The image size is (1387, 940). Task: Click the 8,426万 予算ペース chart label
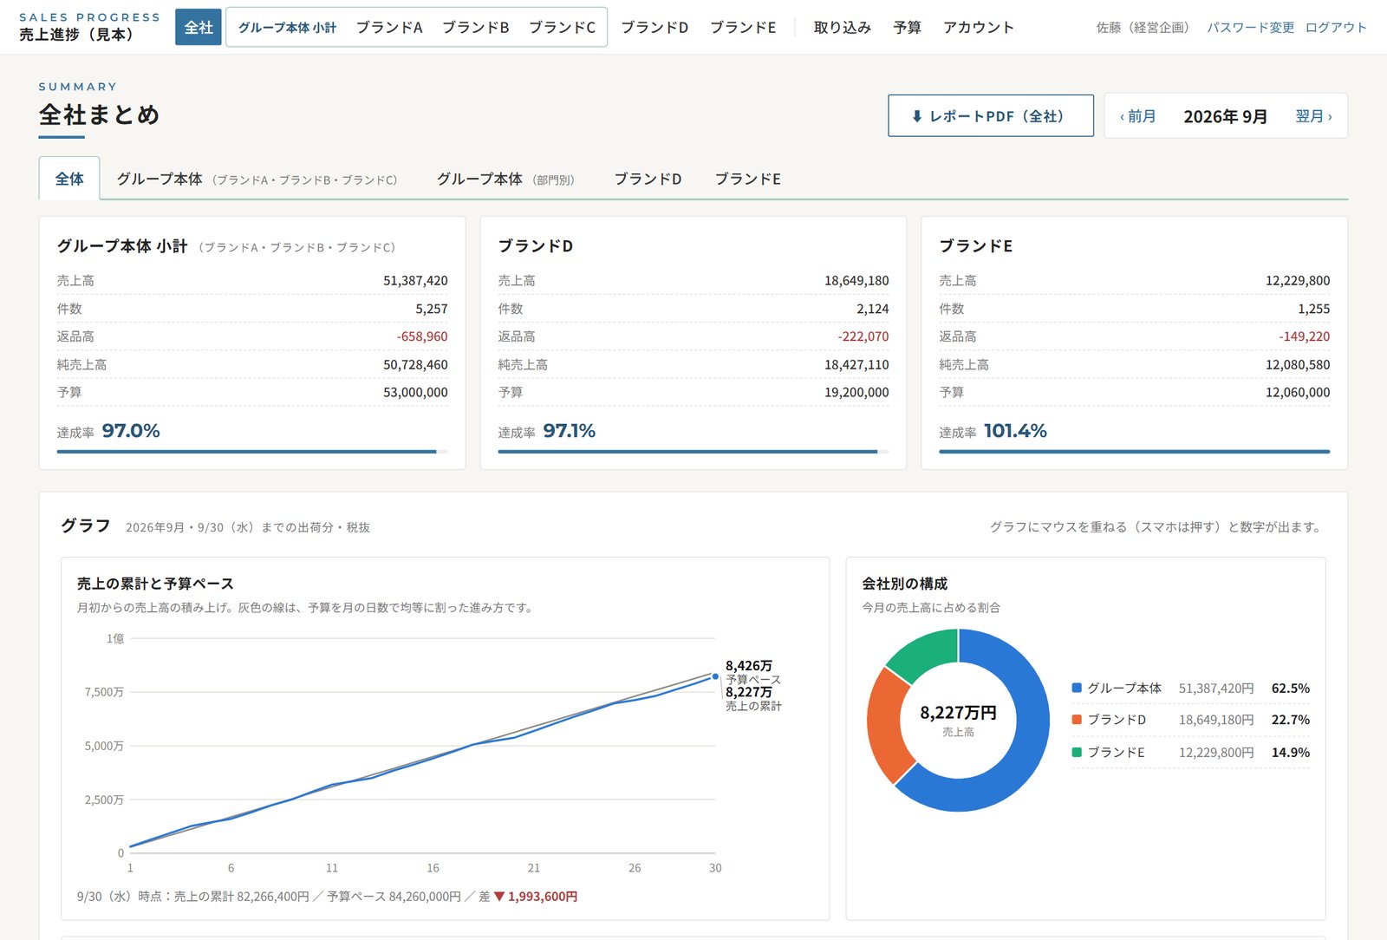752,672
